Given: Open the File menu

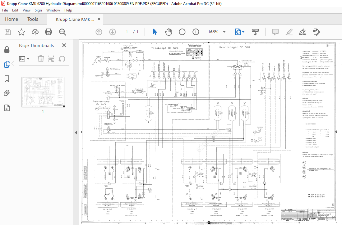Looking at the screenshot, I should (x=5, y=10).
